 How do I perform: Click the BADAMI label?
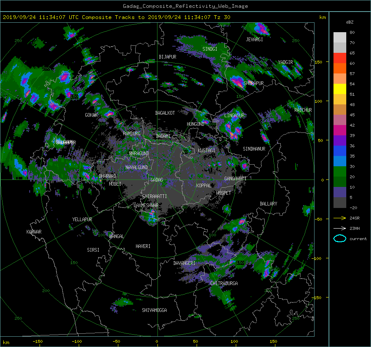[163, 136]
